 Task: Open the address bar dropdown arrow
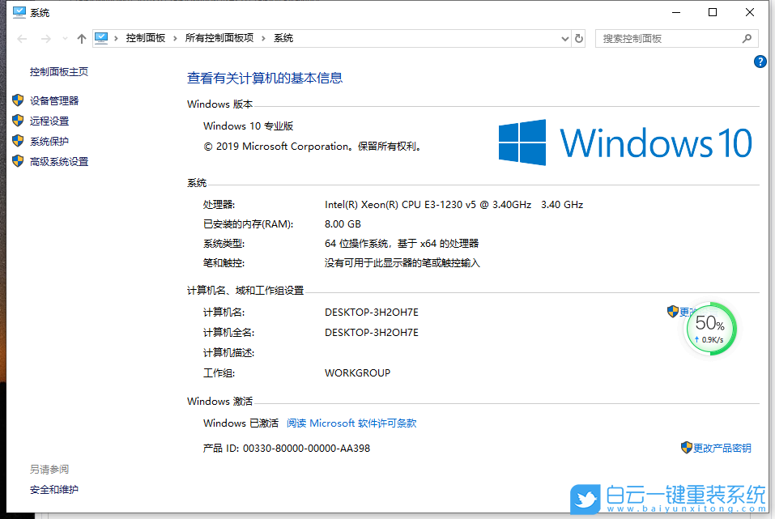click(565, 37)
